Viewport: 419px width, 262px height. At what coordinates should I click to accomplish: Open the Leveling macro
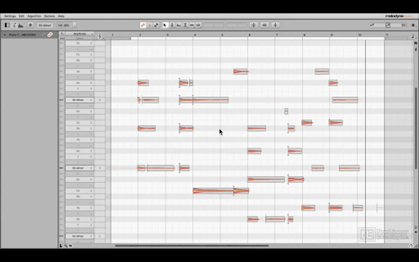tap(275, 25)
